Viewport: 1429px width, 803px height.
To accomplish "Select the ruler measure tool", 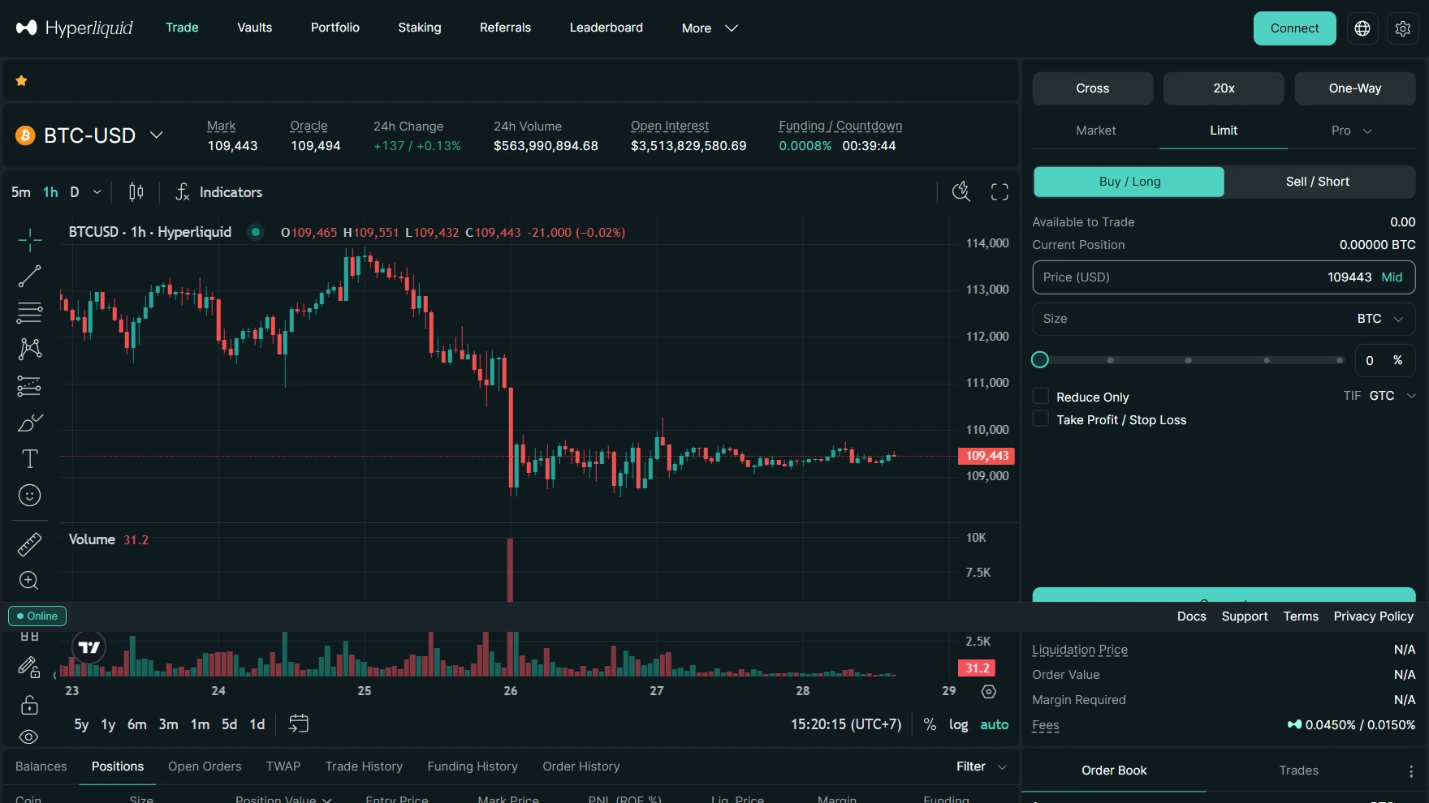I will [30, 544].
